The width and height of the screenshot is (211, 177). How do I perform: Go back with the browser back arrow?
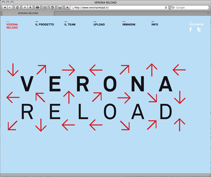[5, 7]
